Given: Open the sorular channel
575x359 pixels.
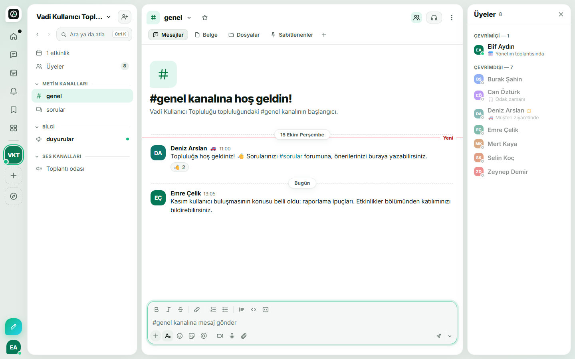Looking at the screenshot, I should click(x=82, y=110).
